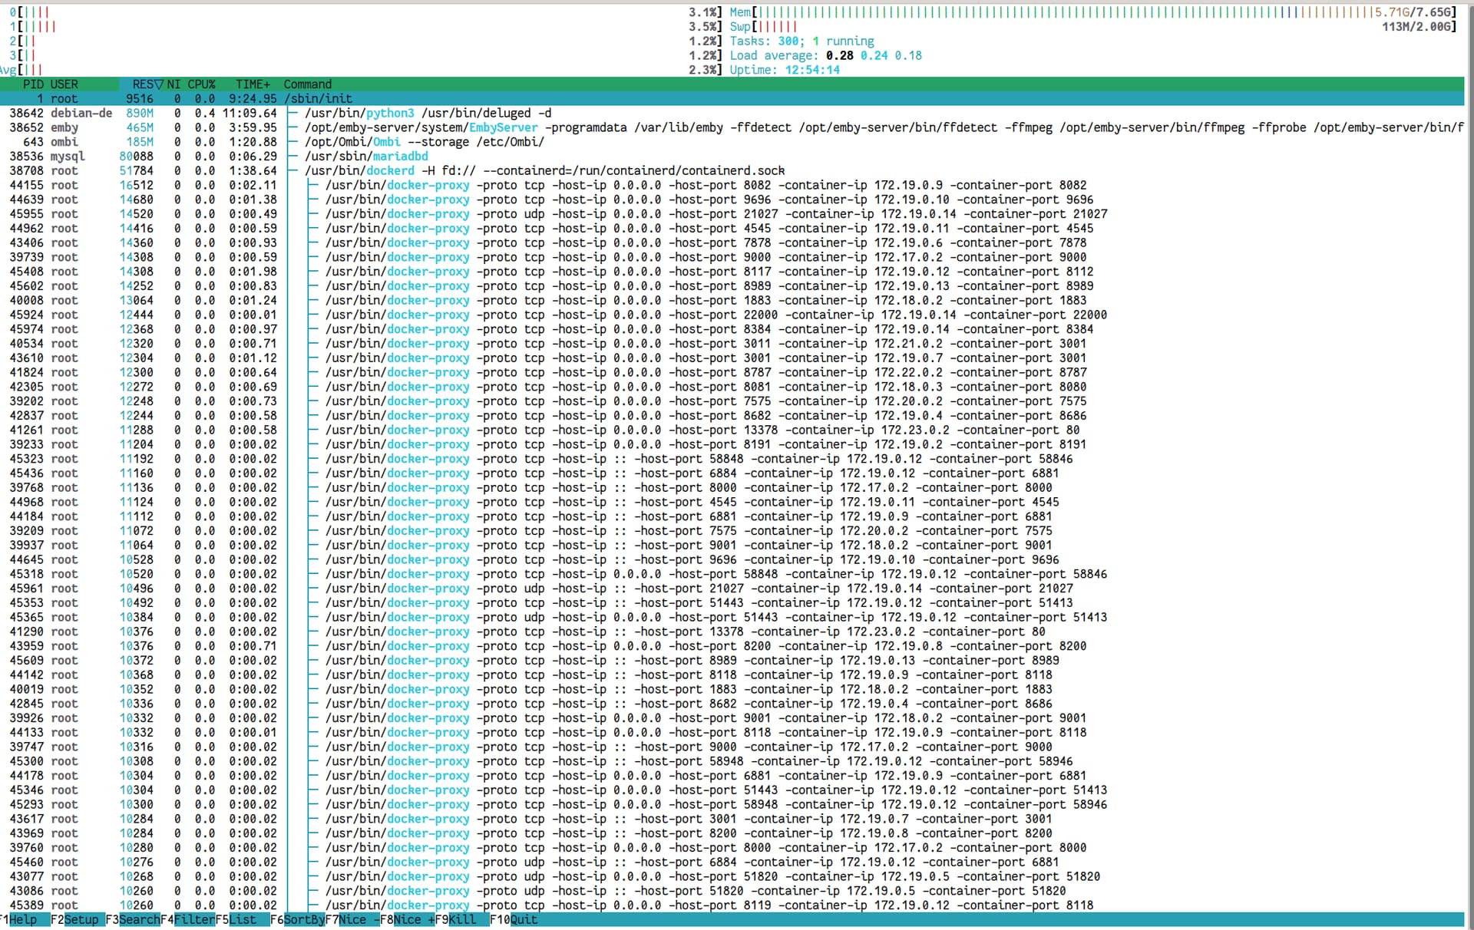The image size is (1474, 930).
Task: Select docker-proxy row with host-port 8787
Action: click(732, 372)
